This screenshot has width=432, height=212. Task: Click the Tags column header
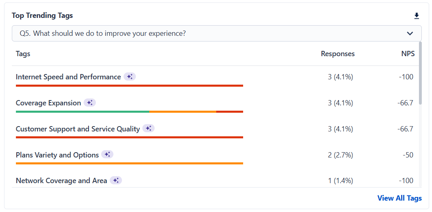(x=23, y=54)
